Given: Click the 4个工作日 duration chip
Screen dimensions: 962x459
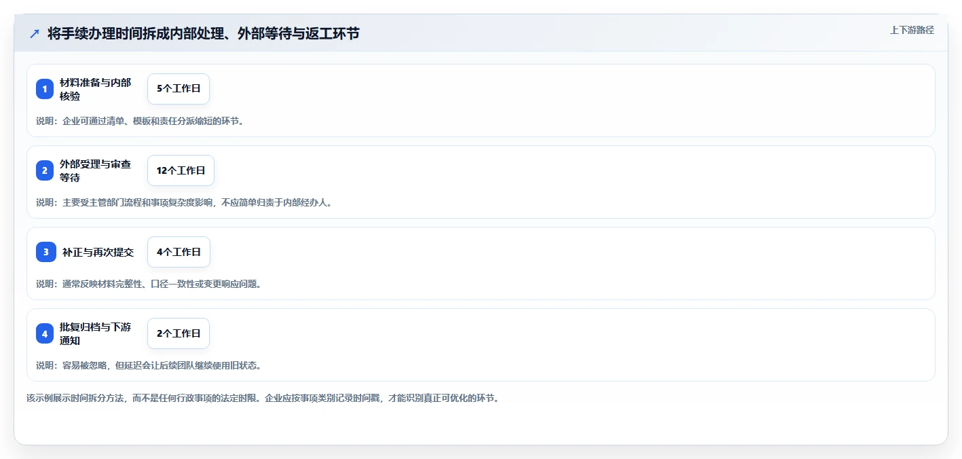Looking at the screenshot, I should (x=179, y=252).
